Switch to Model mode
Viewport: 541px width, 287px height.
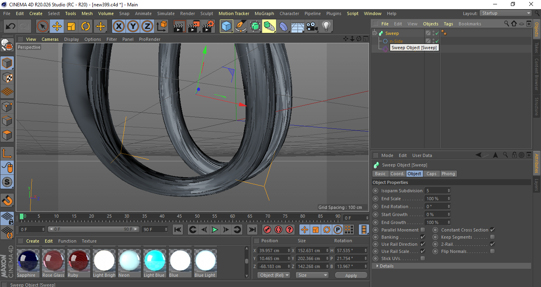click(7, 63)
